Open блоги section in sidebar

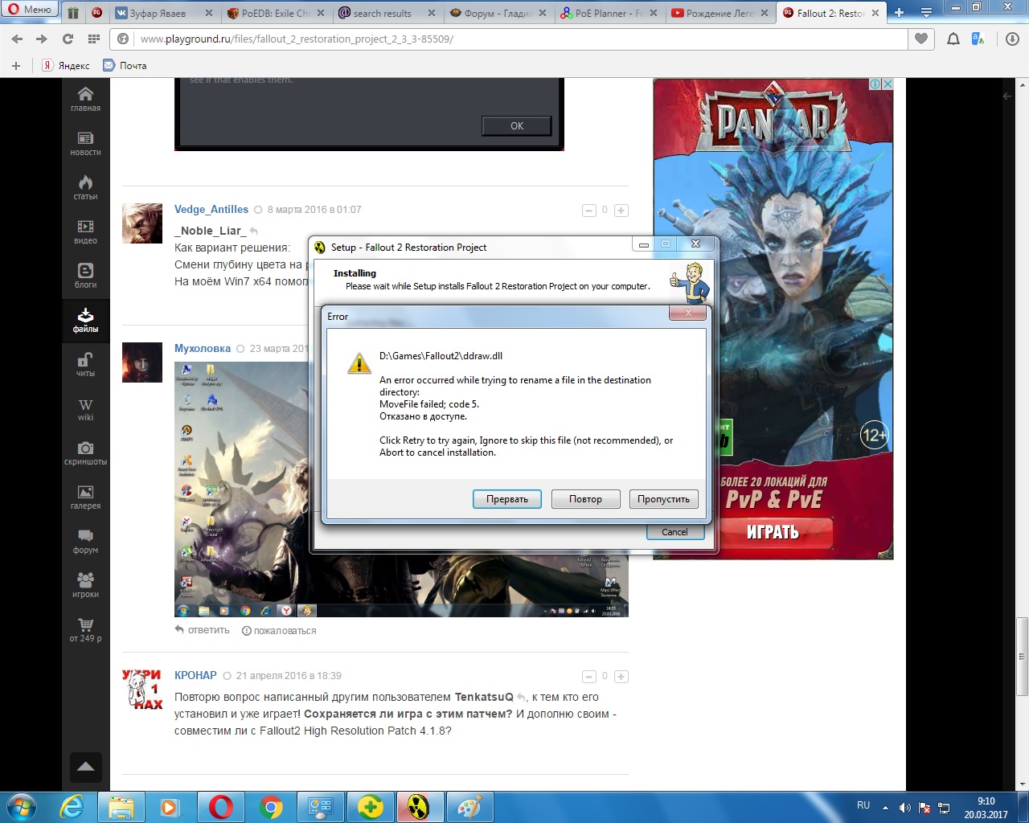click(x=85, y=276)
